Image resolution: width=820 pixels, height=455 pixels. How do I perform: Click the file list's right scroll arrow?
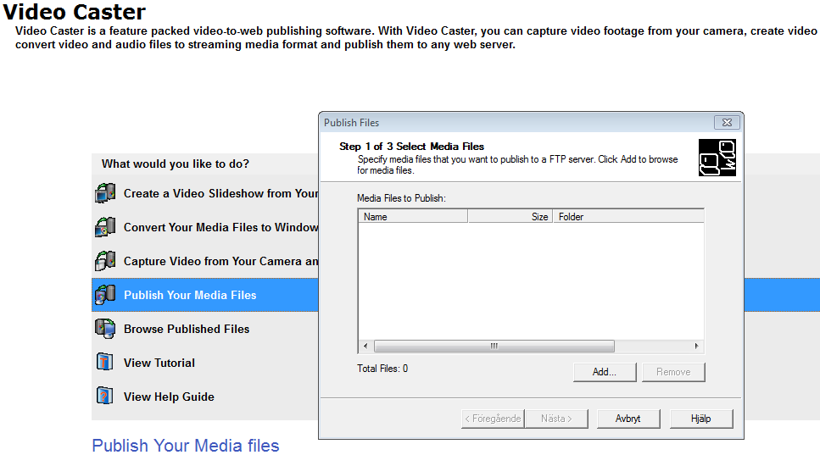click(696, 346)
